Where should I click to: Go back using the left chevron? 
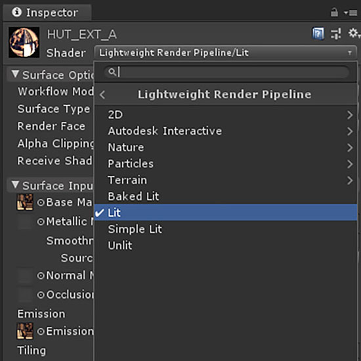(102, 95)
